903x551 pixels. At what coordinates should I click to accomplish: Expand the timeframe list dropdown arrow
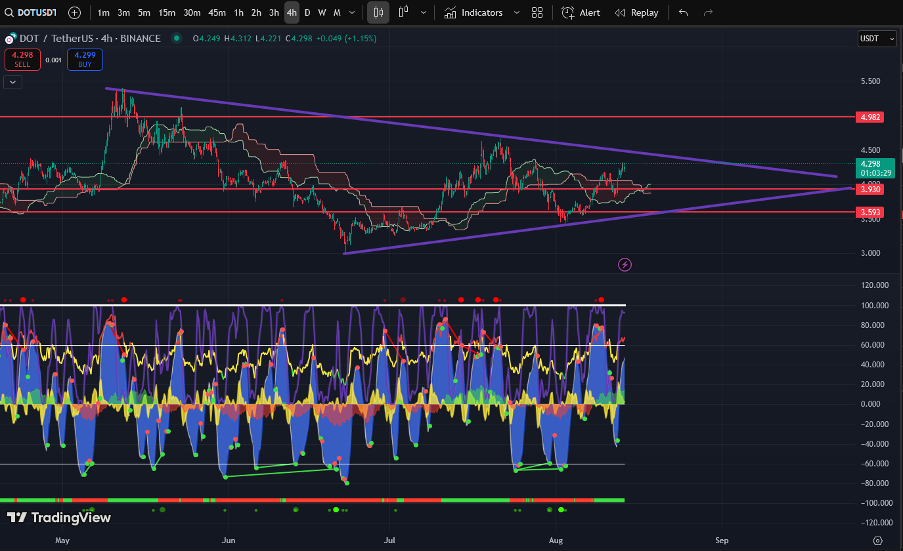click(353, 12)
